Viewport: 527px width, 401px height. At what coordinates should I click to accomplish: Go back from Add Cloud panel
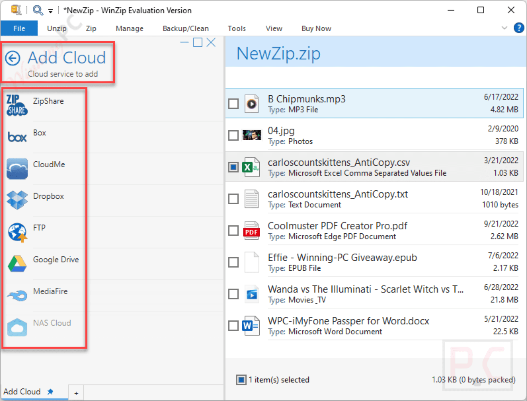(x=12, y=58)
